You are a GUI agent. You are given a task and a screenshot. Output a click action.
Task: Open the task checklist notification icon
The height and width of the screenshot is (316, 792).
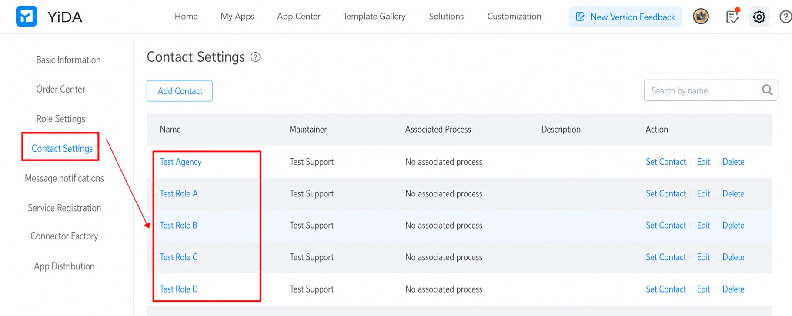732,17
